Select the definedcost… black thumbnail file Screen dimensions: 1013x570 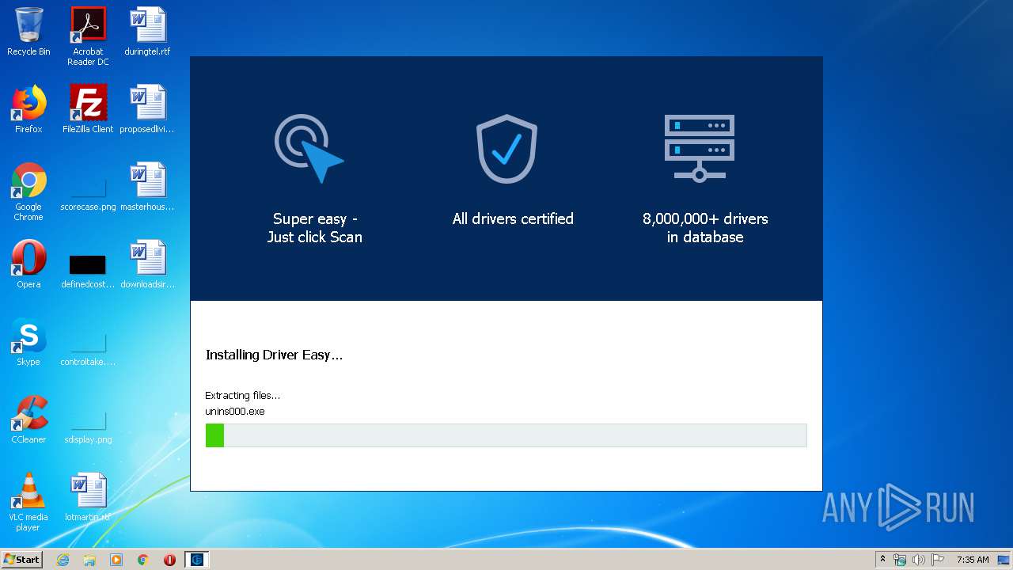[x=88, y=271]
